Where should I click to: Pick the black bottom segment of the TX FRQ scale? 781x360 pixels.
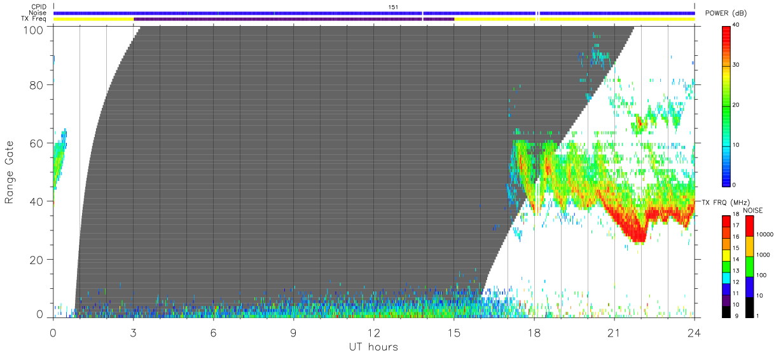726,312
